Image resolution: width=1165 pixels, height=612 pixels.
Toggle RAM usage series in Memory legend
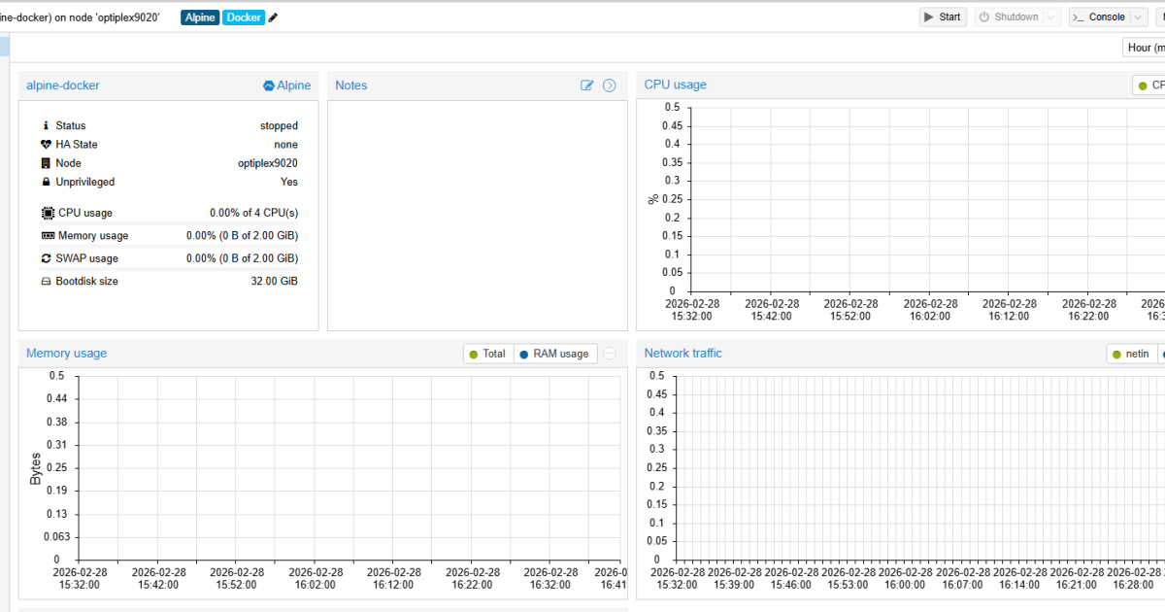[554, 354]
